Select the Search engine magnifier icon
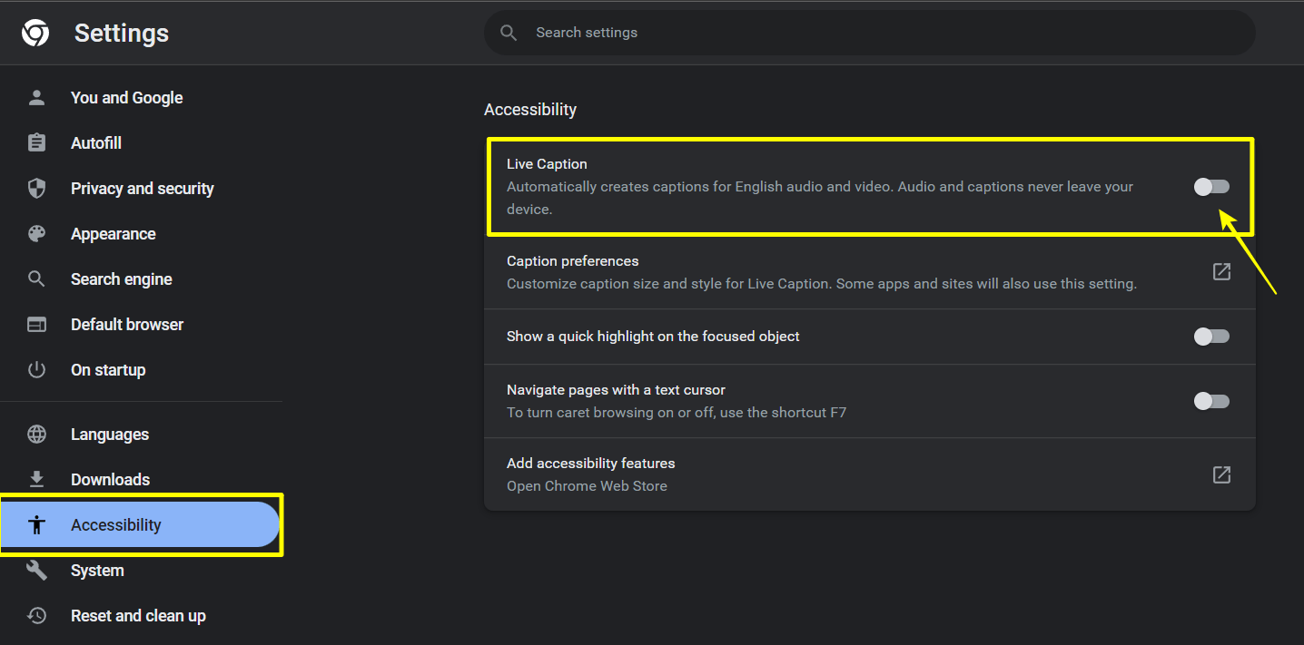Image resolution: width=1304 pixels, height=645 pixels. [x=36, y=279]
